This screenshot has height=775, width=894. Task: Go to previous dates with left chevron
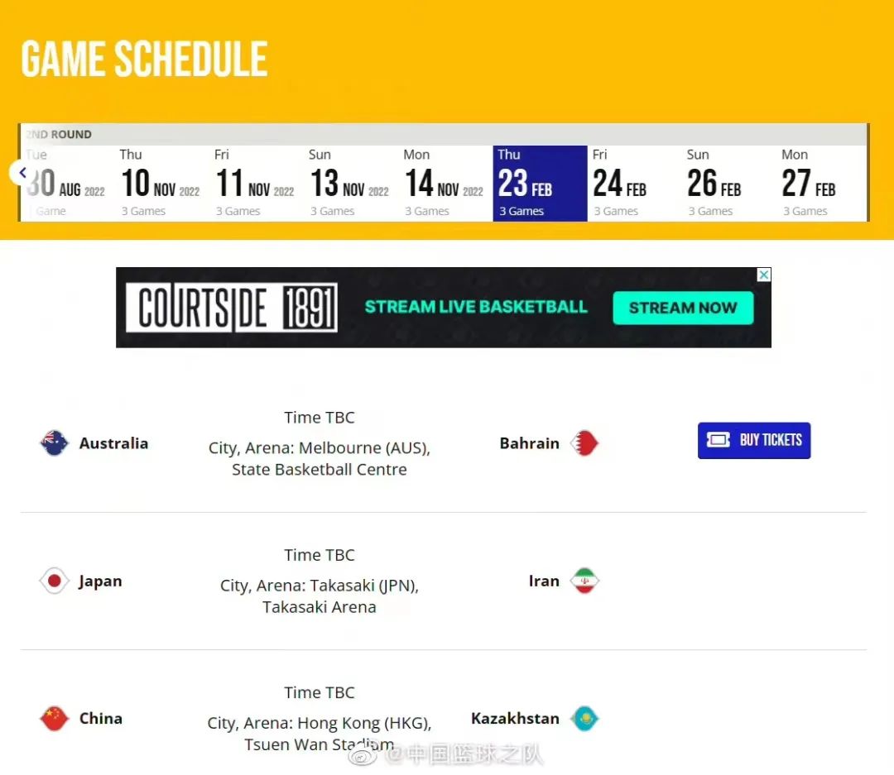tap(23, 173)
